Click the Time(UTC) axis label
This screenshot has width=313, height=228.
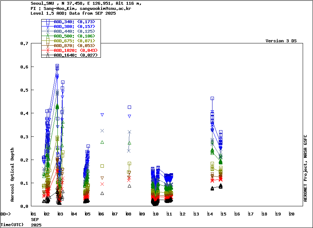coord(12,224)
